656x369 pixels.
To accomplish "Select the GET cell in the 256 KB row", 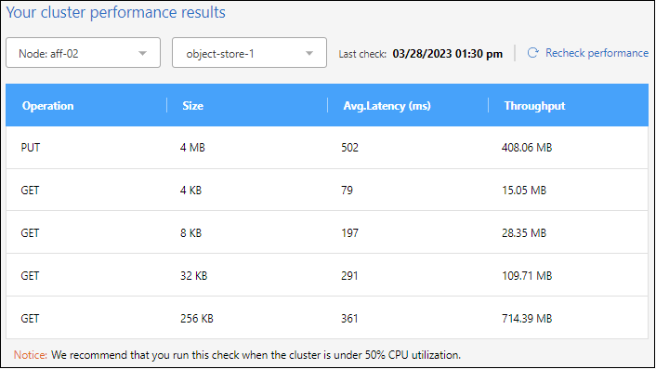I will [x=30, y=319].
